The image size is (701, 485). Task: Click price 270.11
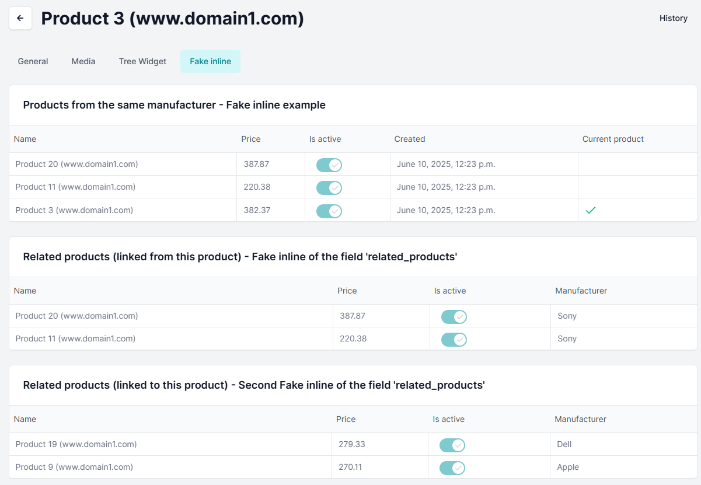[350, 467]
